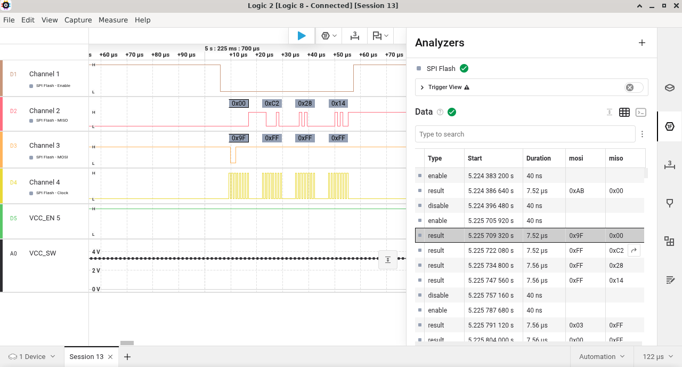Select the highlighted 0x9F result row

tap(530, 235)
